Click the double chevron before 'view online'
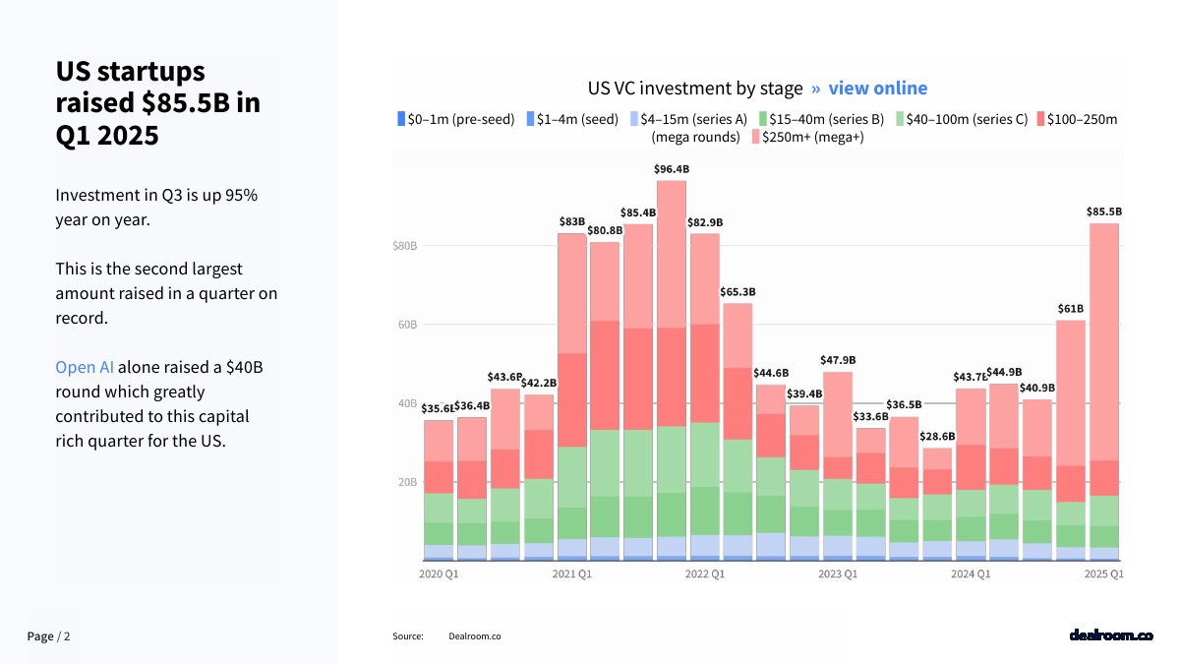 click(x=815, y=89)
